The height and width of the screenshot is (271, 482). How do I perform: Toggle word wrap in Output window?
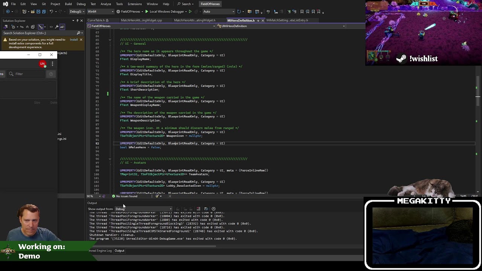[x=206, y=209]
